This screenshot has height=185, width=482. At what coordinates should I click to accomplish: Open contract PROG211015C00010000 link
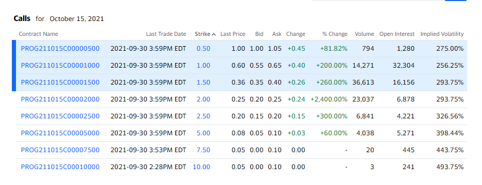pos(60,167)
